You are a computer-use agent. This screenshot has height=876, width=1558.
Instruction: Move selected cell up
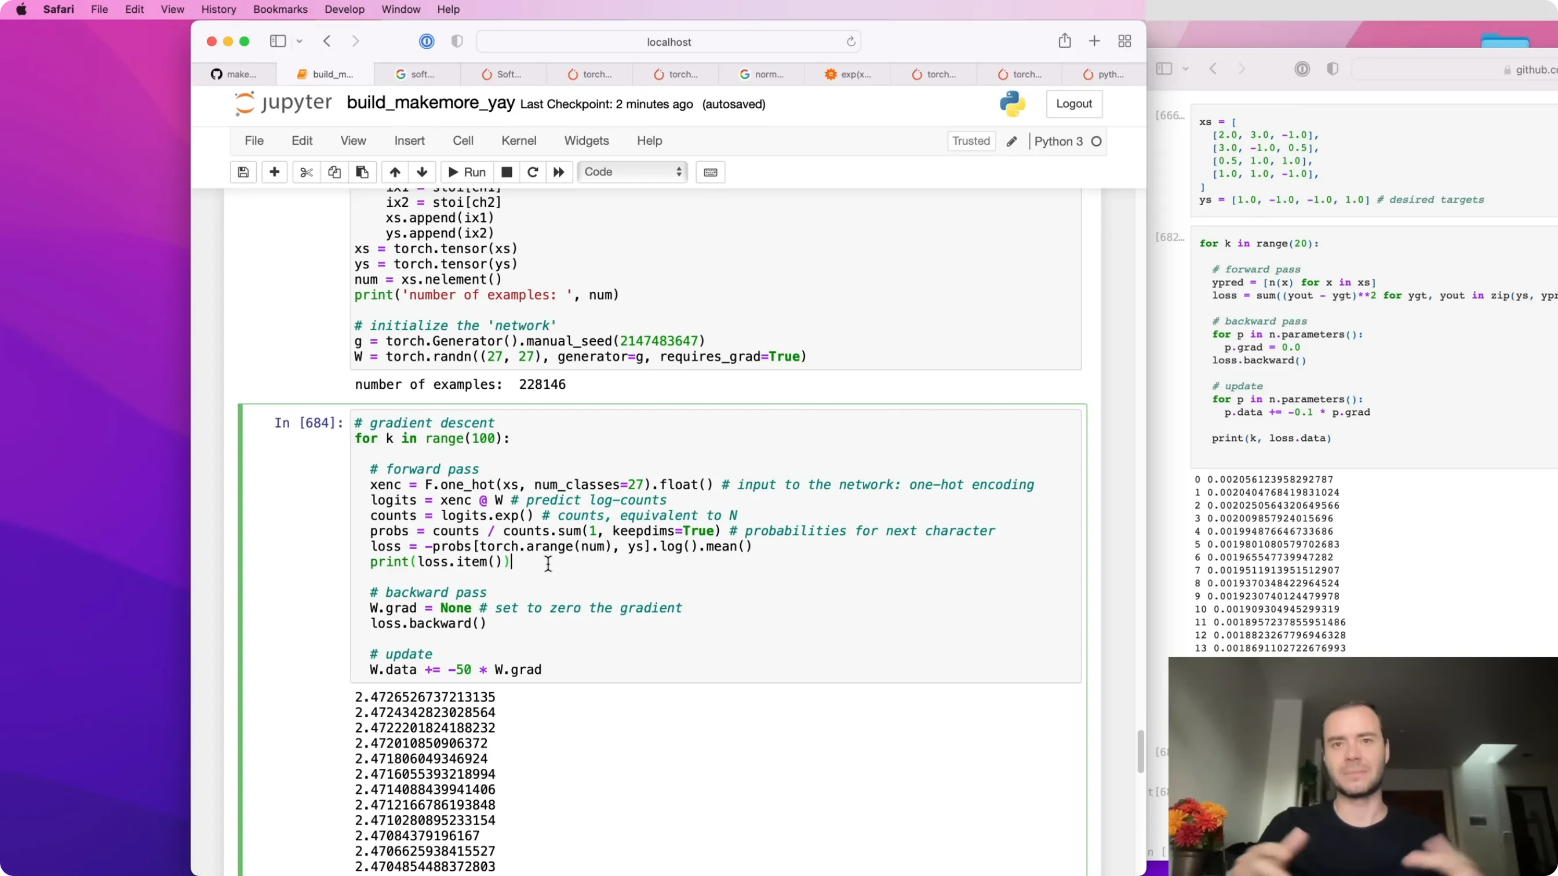(395, 172)
